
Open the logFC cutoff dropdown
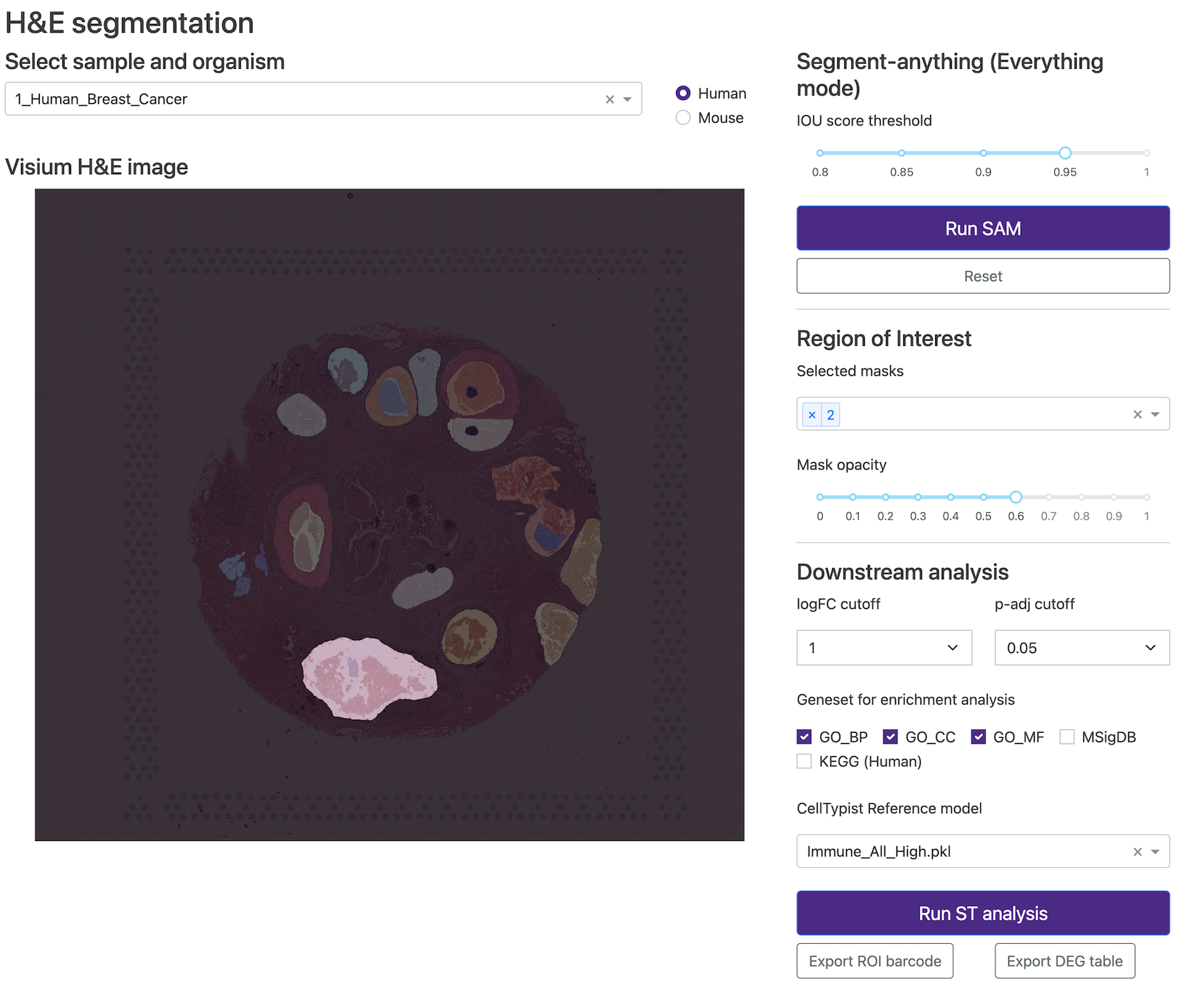pos(884,648)
